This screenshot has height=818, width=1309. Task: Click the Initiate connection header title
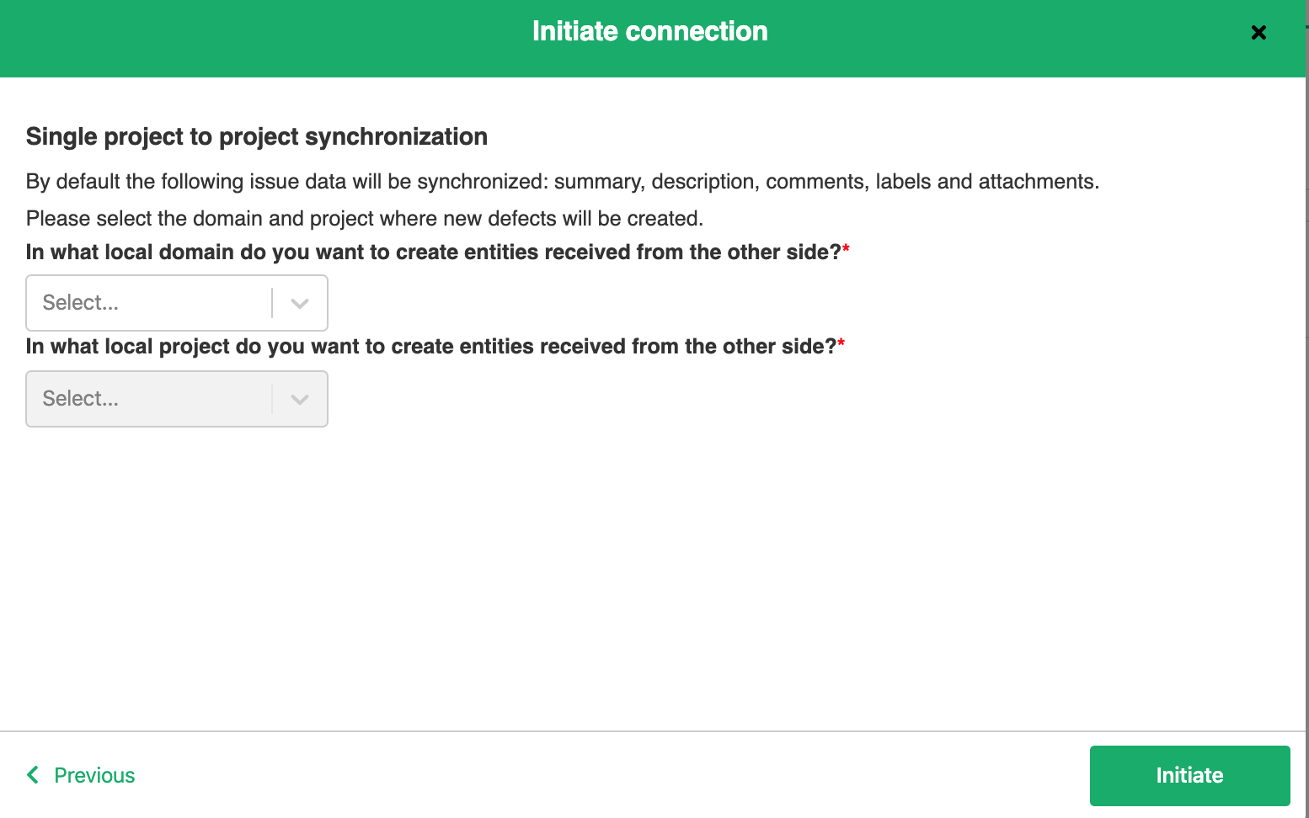tap(649, 31)
